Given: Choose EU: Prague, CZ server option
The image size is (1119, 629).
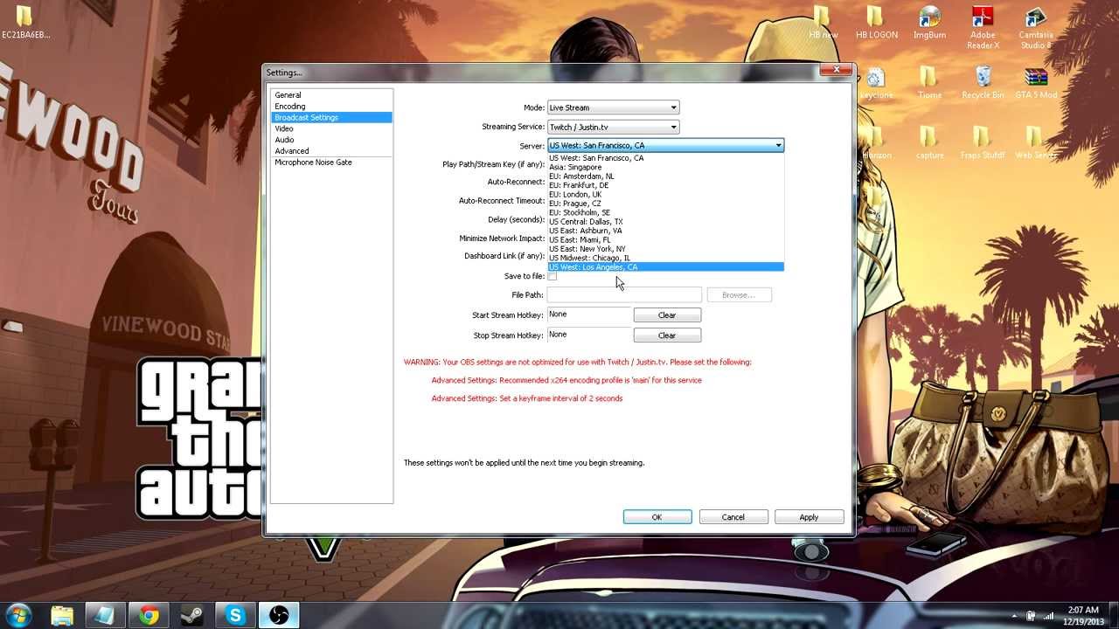Looking at the screenshot, I should pos(665,204).
